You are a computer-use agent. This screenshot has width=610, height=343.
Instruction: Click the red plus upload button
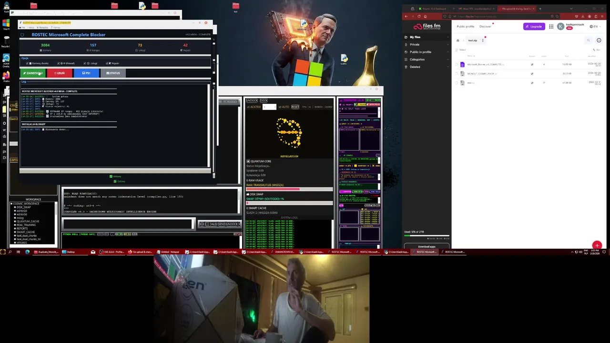pos(597,245)
